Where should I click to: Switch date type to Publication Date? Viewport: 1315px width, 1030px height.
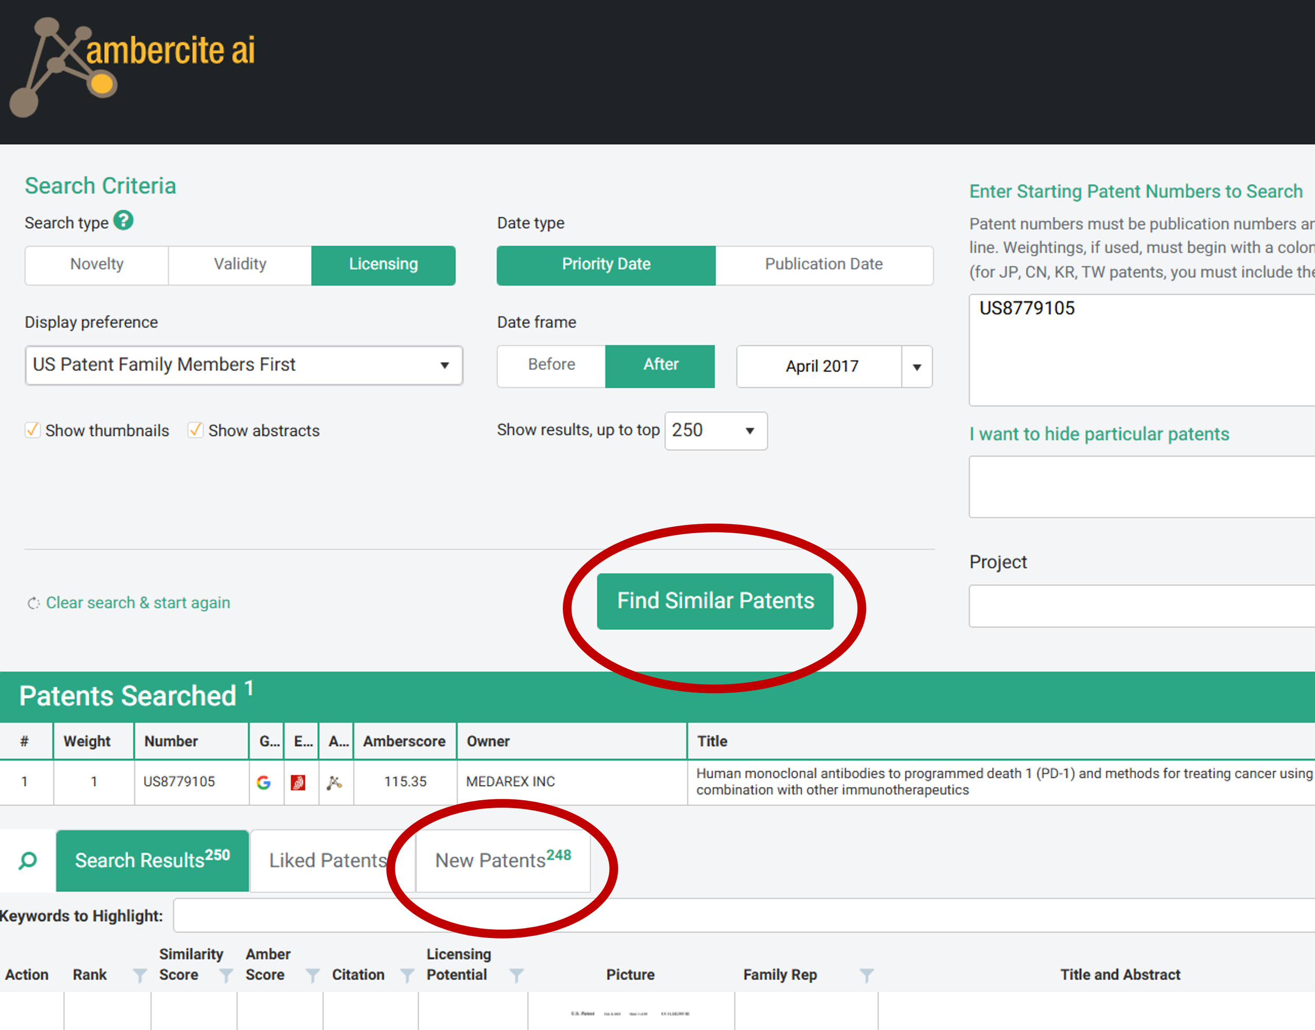(823, 265)
